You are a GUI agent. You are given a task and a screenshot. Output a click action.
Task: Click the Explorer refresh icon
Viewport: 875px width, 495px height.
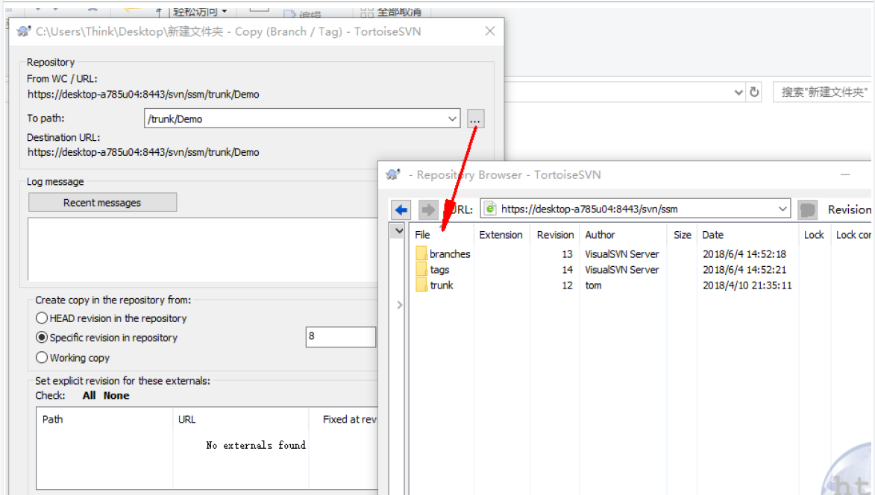(x=754, y=92)
